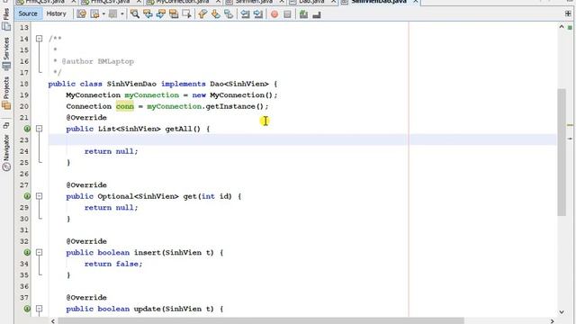Open the Services side panel

click(6, 54)
